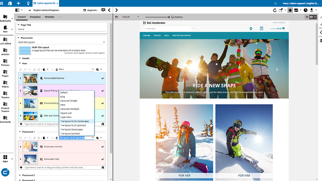Image resolution: width=322 pixels, height=181 pixels.
Task: Collapse the Hero placement
Action: (x=20, y=63)
